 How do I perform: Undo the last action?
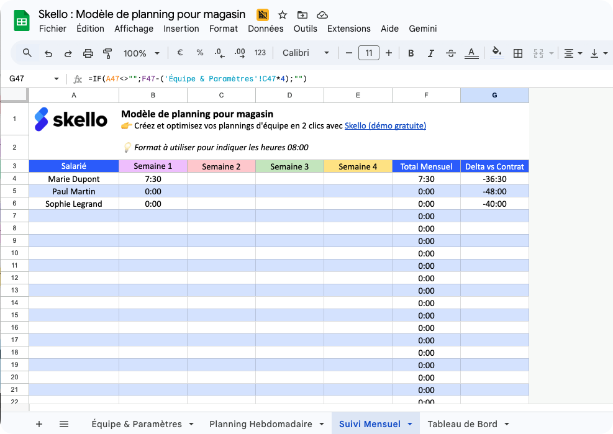48,53
